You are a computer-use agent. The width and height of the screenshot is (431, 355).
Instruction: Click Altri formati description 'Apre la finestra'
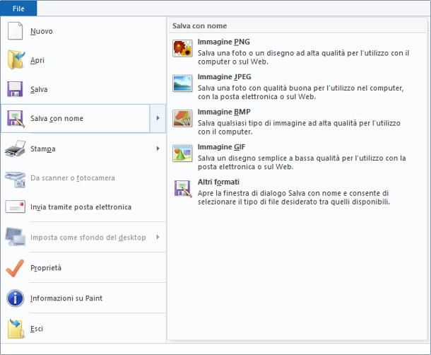pos(293,197)
